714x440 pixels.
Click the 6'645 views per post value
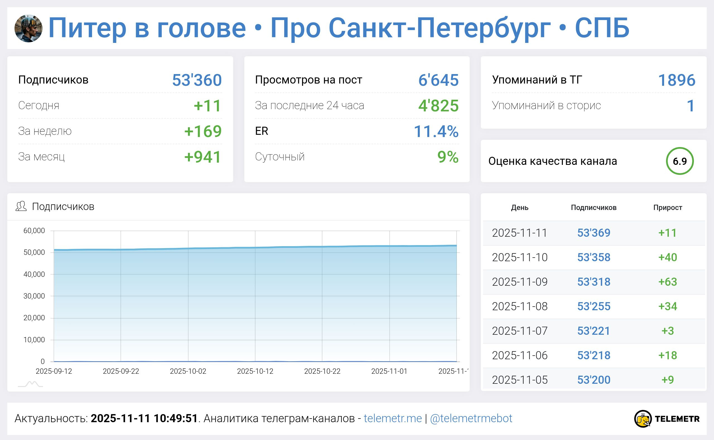click(x=438, y=80)
